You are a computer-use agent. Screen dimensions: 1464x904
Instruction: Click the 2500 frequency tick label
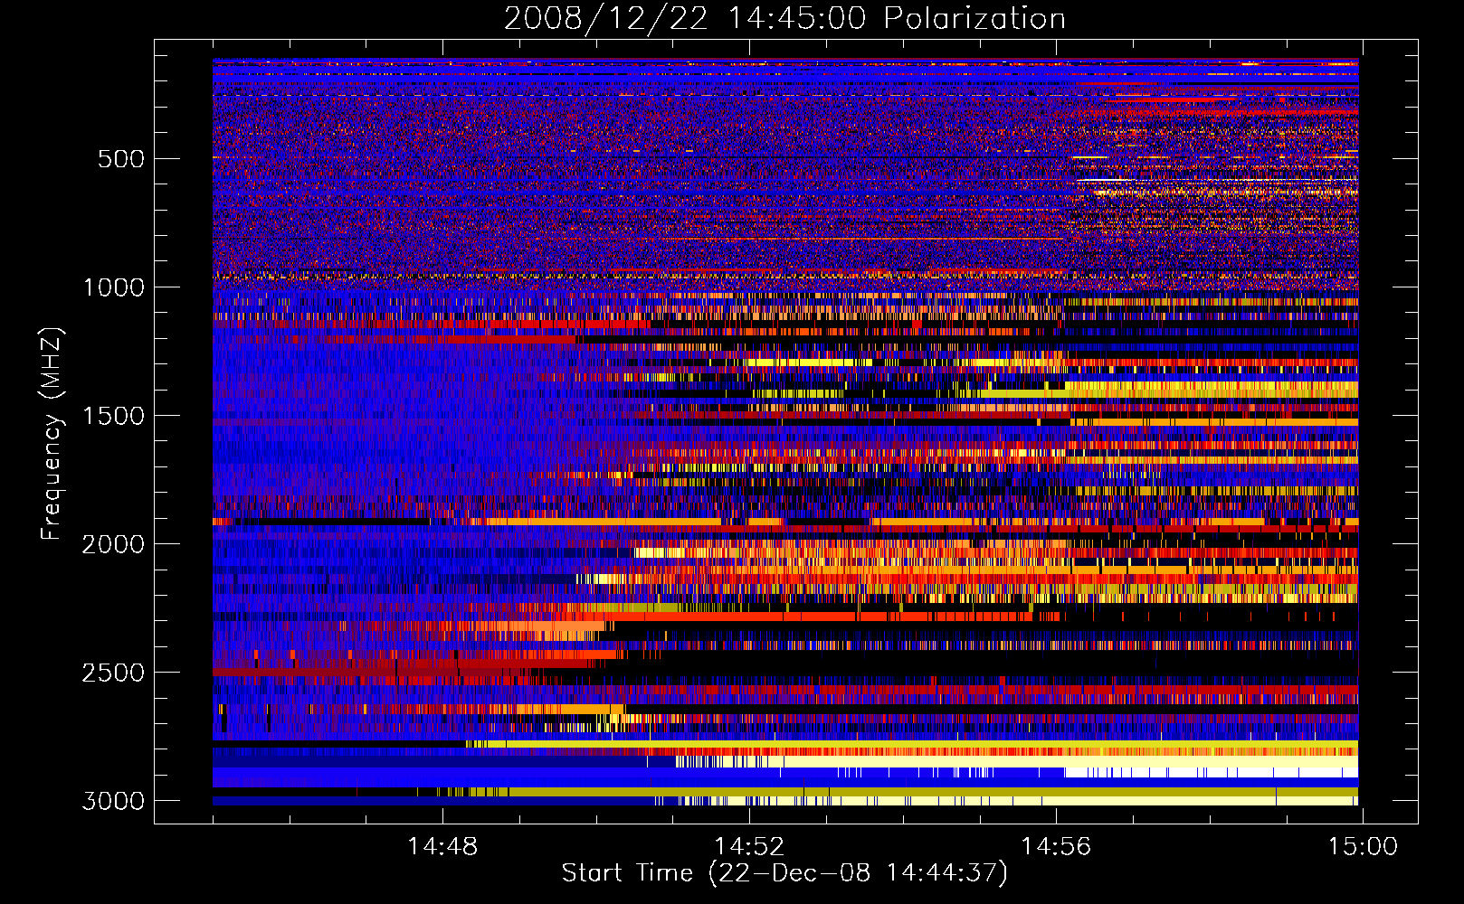113,673
